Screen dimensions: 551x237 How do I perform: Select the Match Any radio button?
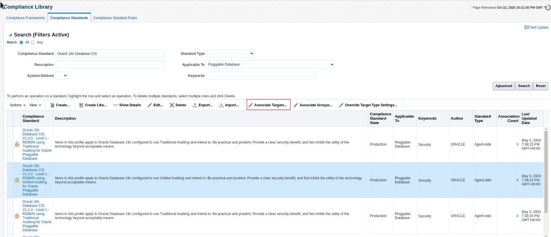click(33, 42)
